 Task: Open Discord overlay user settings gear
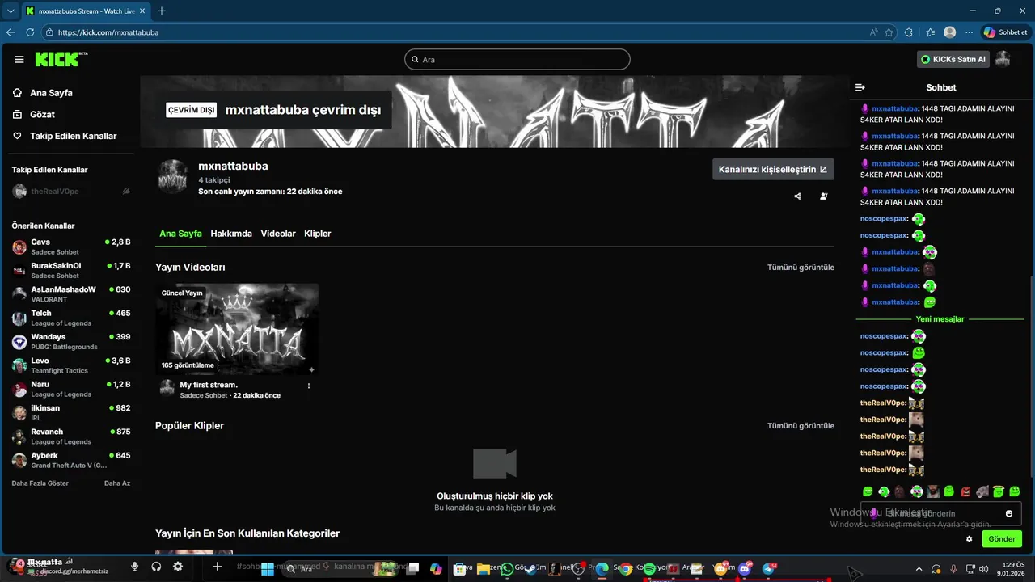tap(178, 567)
